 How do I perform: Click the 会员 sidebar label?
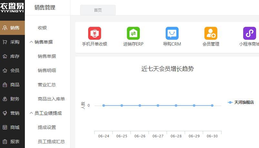(15, 70)
